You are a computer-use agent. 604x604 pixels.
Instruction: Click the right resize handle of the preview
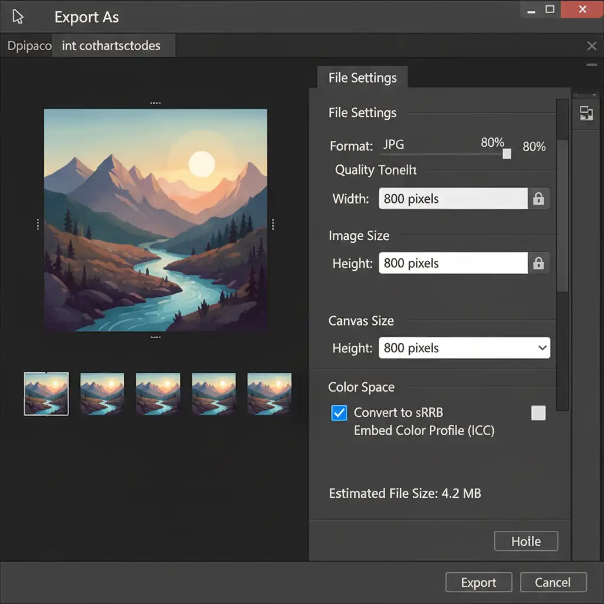273,224
